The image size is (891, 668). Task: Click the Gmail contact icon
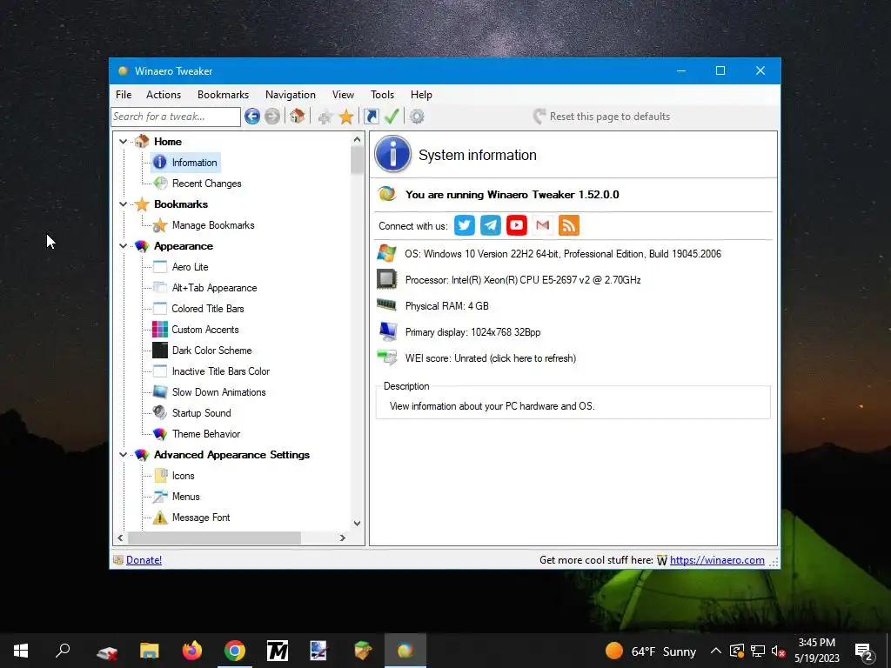tap(543, 225)
